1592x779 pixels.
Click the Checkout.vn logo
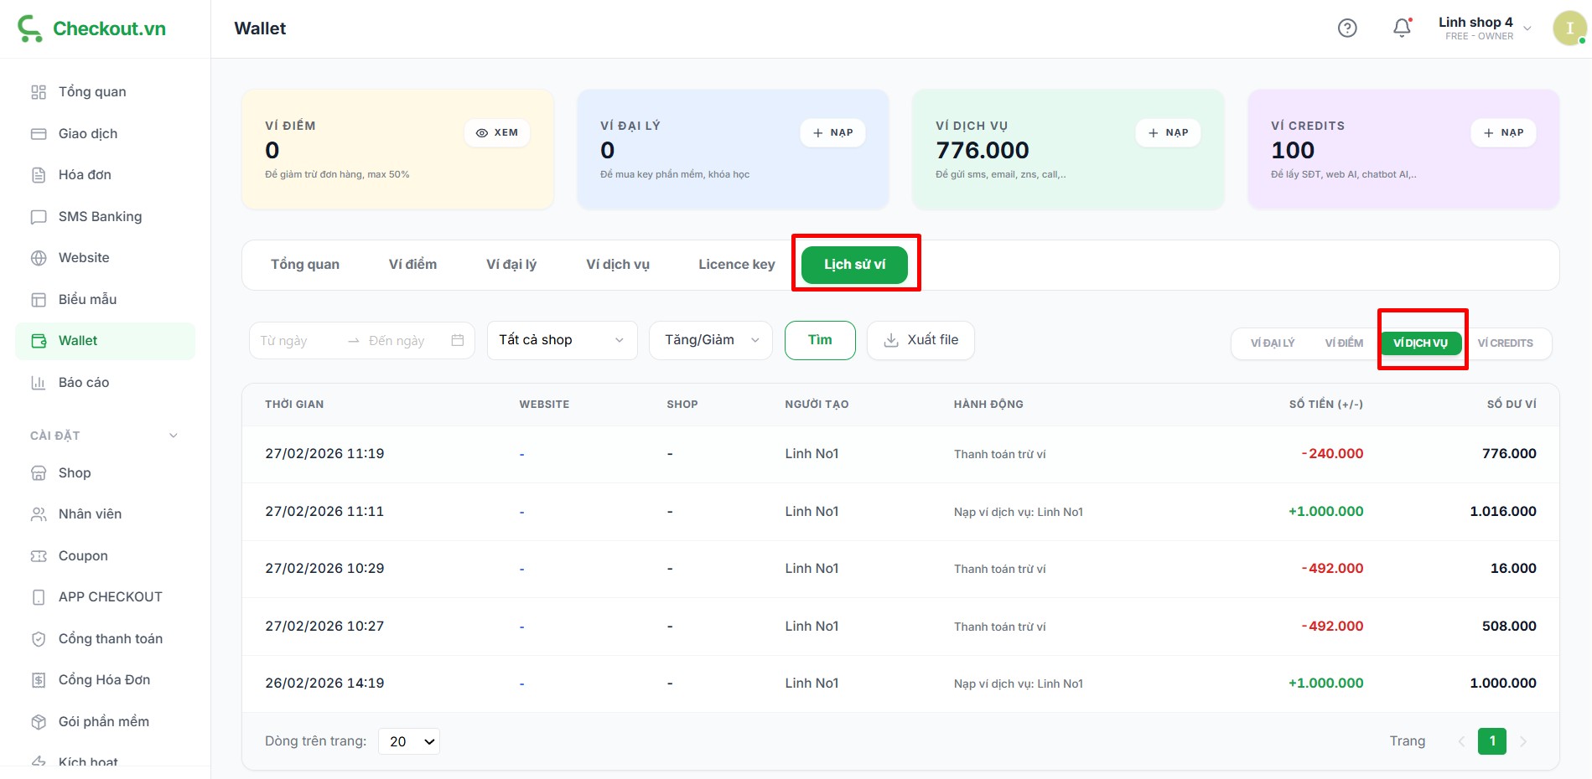(92, 28)
